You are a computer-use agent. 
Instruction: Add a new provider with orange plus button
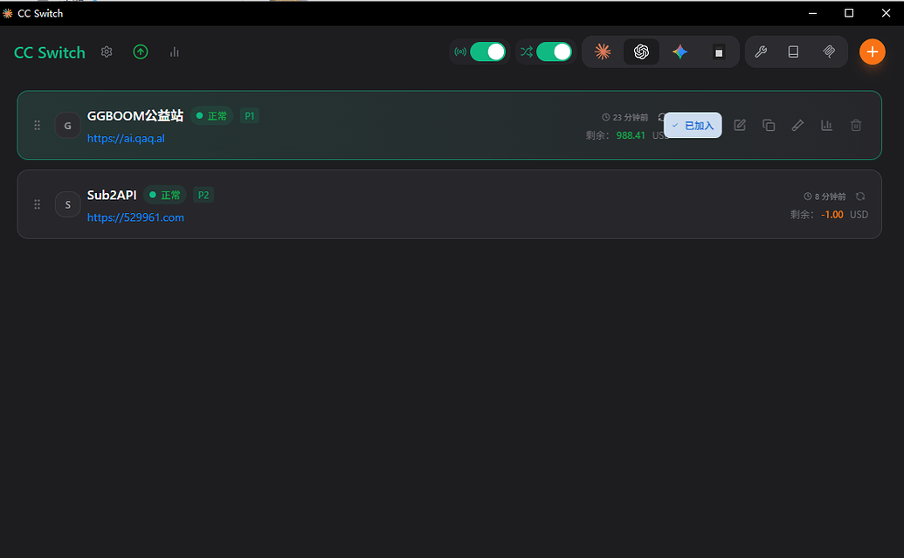872,52
